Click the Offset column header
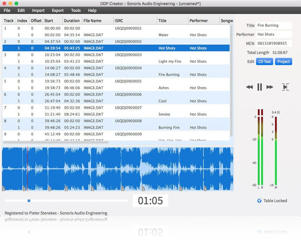Viewport: 301px width, 248px height. pos(36,21)
